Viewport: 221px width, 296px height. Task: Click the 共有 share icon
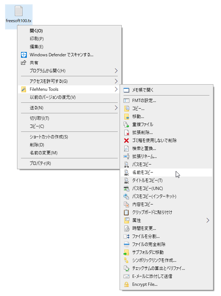click(23, 62)
